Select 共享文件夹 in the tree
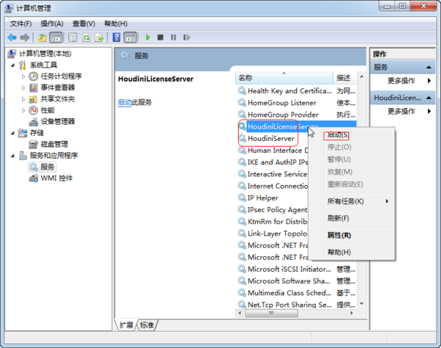This screenshot has width=441, height=348. (x=57, y=99)
